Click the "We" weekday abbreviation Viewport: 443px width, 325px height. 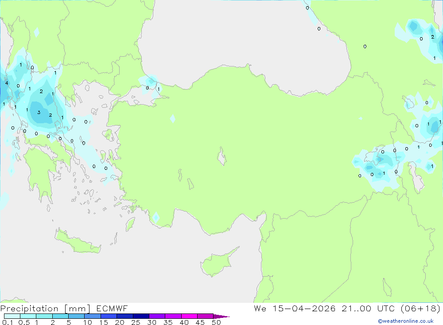pos(260,308)
